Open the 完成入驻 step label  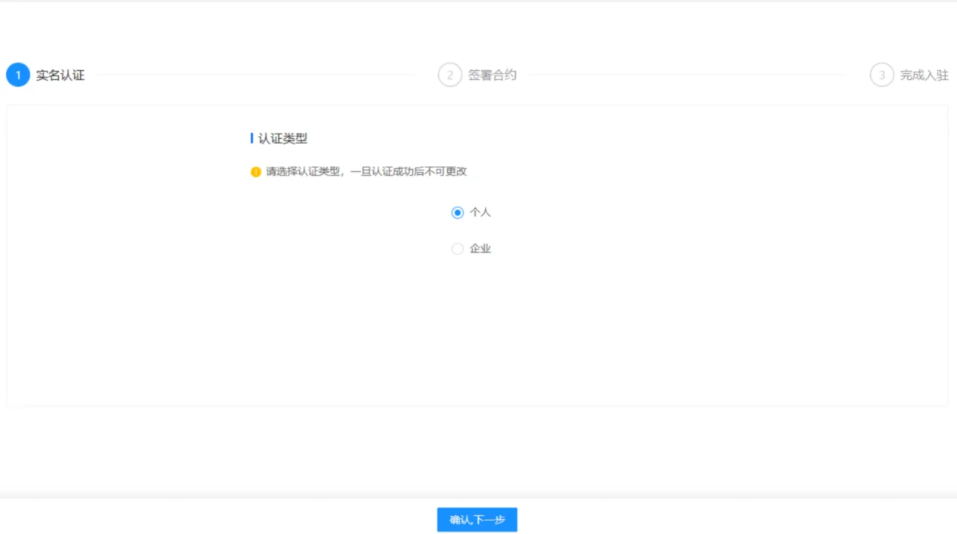point(925,75)
